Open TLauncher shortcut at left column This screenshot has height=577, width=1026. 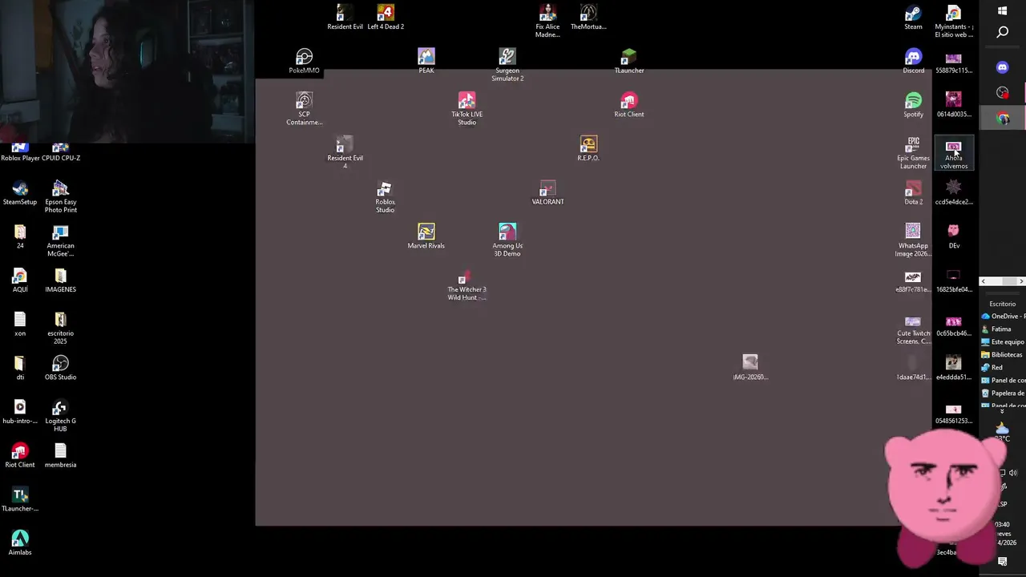click(x=20, y=499)
